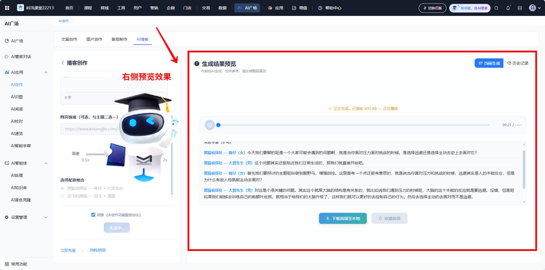Click the 科汛课堂22213 logo icon
Image resolution: width=545 pixels, height=270 pixels.
tap(20, 8)
